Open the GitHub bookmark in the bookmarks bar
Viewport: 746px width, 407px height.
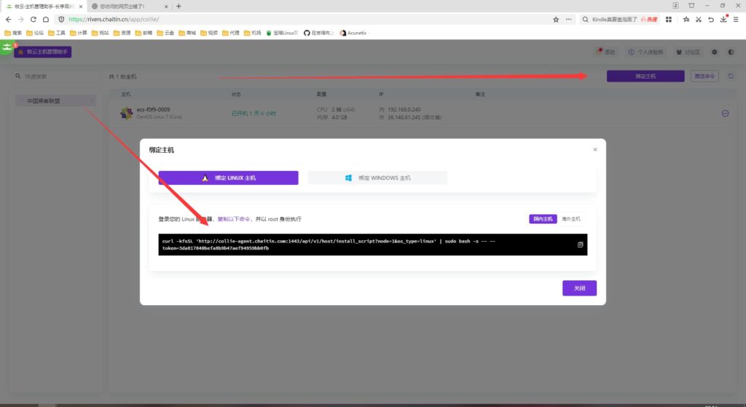(x=319, y=33)
